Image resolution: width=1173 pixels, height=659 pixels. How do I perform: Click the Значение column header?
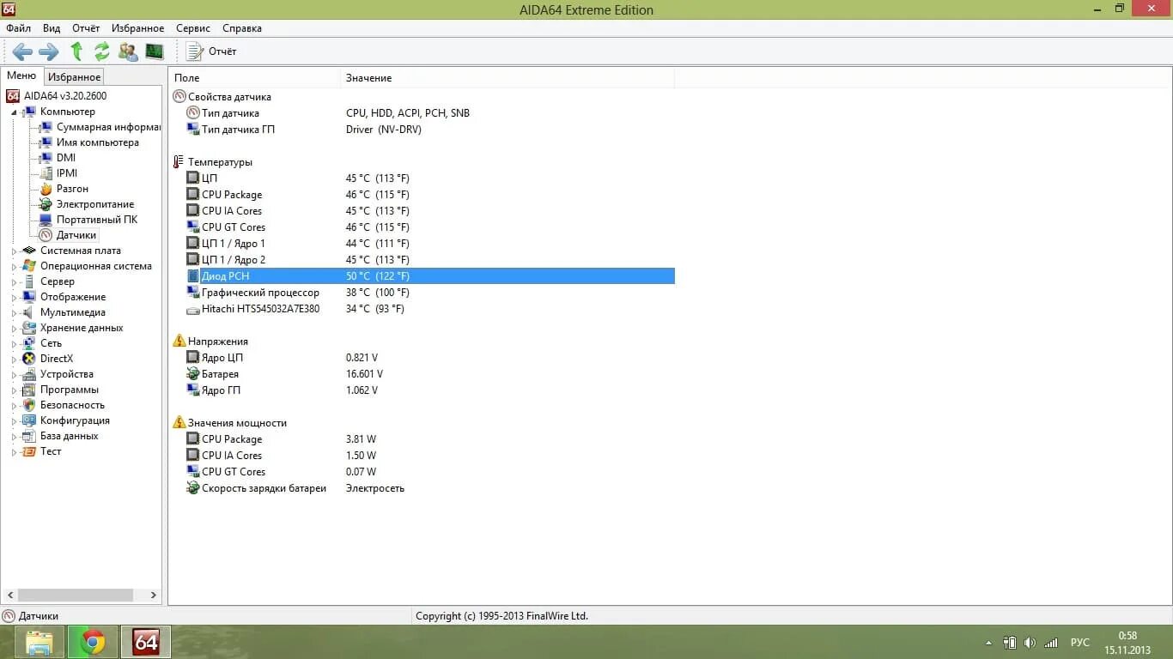[507, 78]
